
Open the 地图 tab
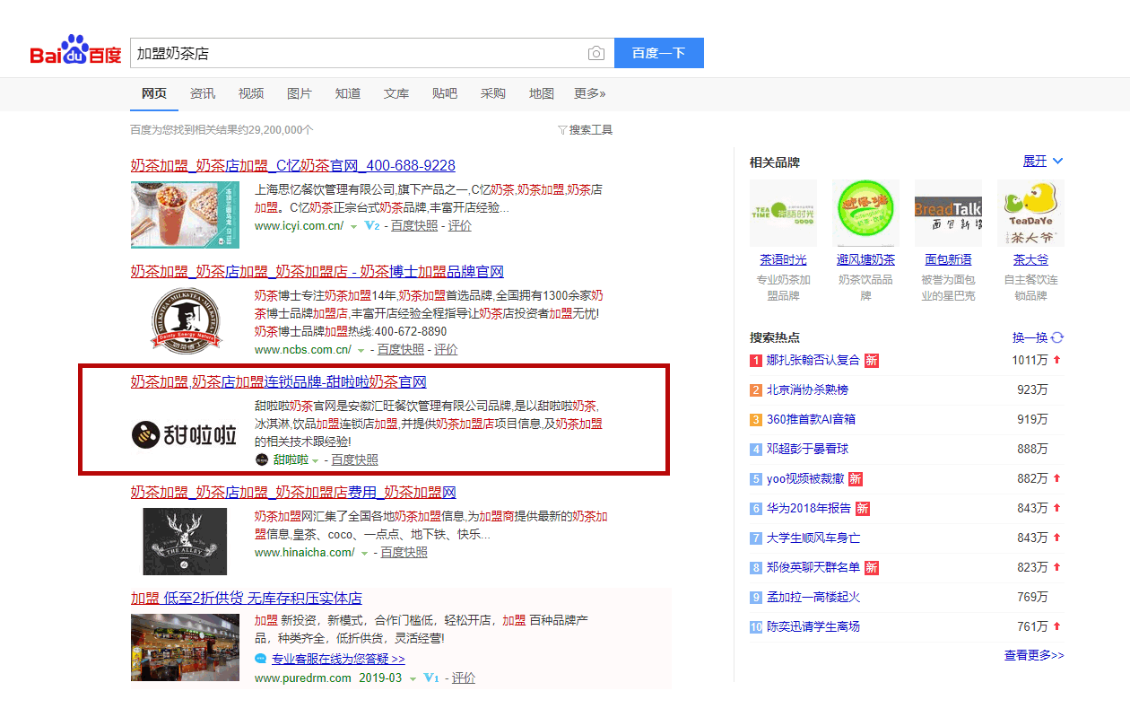pos(542,93)
